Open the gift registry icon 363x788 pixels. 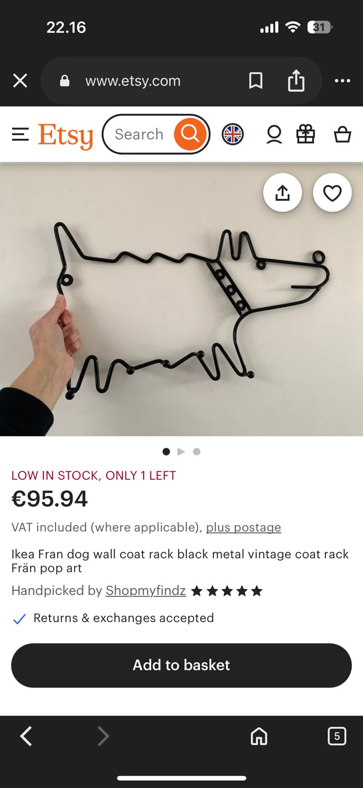(x=305, y=134)
